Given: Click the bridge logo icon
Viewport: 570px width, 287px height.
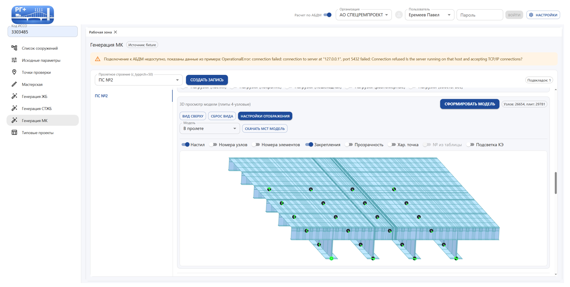Looking at the screenshot, I should (33, 15).
